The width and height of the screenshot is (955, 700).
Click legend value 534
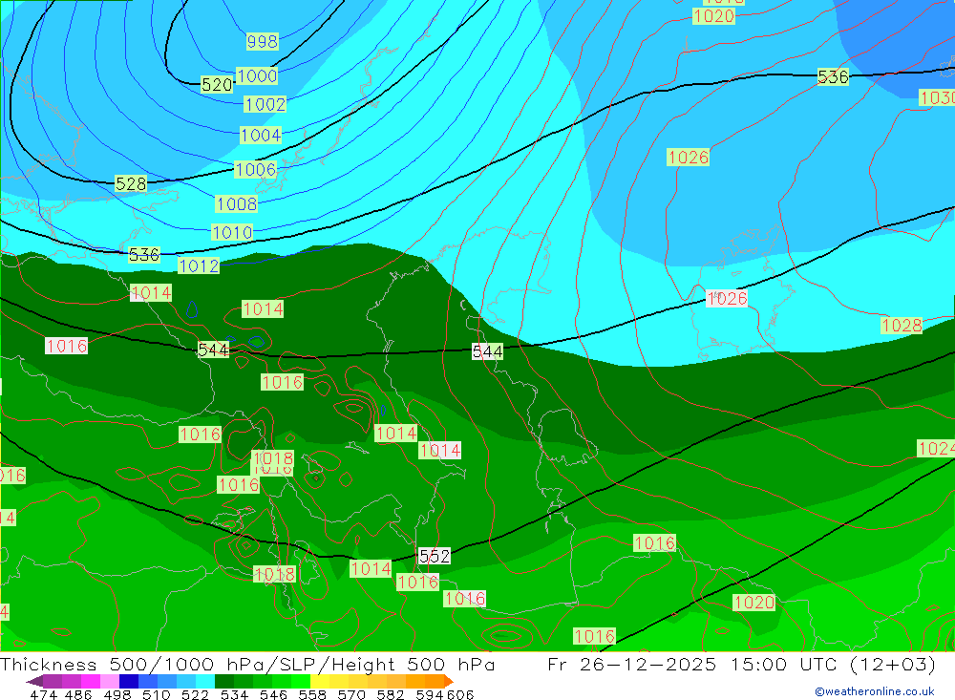pos(234,694)
